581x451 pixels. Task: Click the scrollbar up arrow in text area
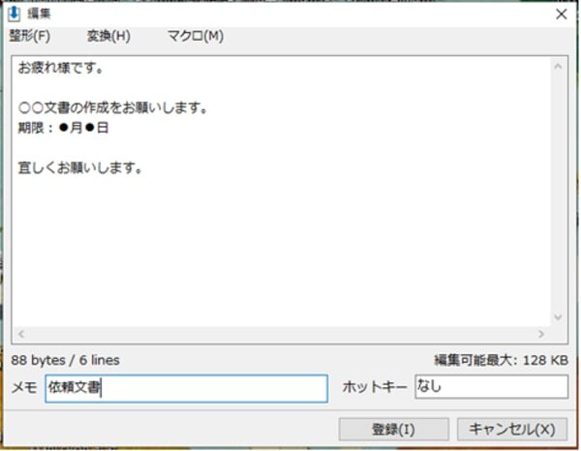[x=558, y=68]
